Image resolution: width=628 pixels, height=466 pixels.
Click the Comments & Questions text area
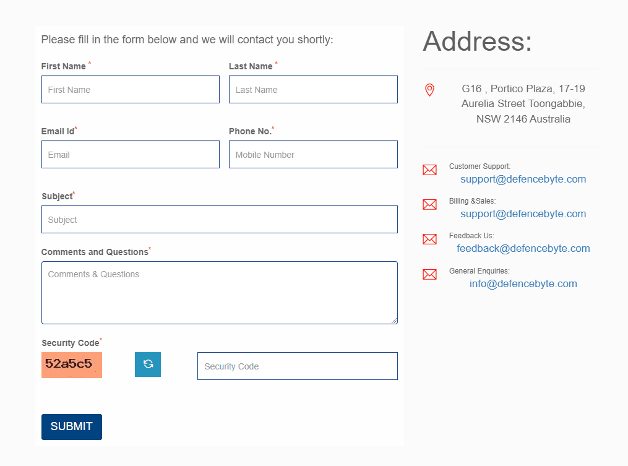click(x=219, y=292)
